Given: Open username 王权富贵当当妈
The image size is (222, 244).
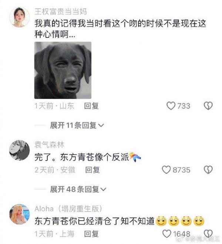Looking at the screenshot, I should click(61, 11).
